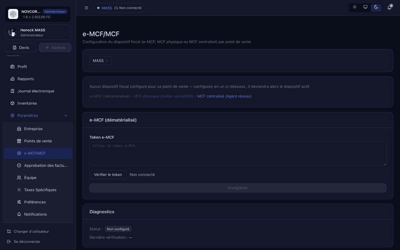Viewport: 400px width, 250px height.
Task: Open Notifications settings in sidebar
Action: coord(38,214)
